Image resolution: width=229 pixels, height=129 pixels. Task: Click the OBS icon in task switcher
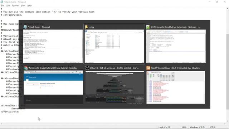[x=87, y=68]
